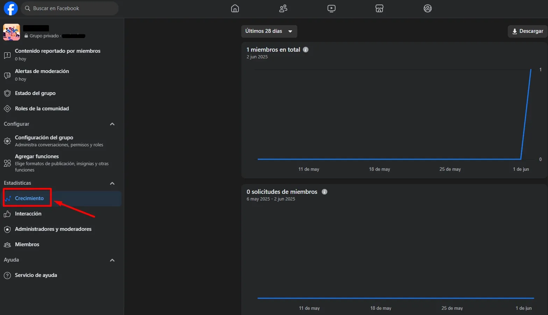Open the group avatar thumbnail

(x=12, y=32)
